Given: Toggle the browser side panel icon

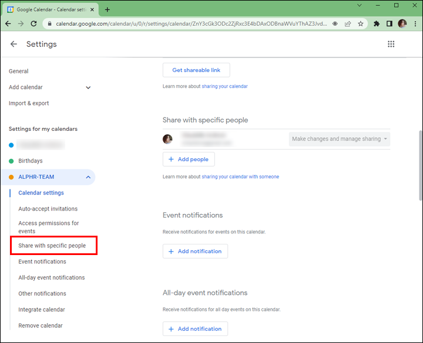Looking at the screenshot, I should (389, 24).
